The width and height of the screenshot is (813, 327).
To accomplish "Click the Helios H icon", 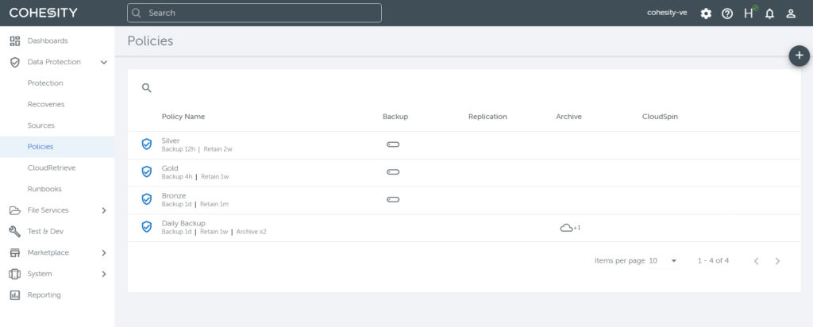I will click(749, 13).
